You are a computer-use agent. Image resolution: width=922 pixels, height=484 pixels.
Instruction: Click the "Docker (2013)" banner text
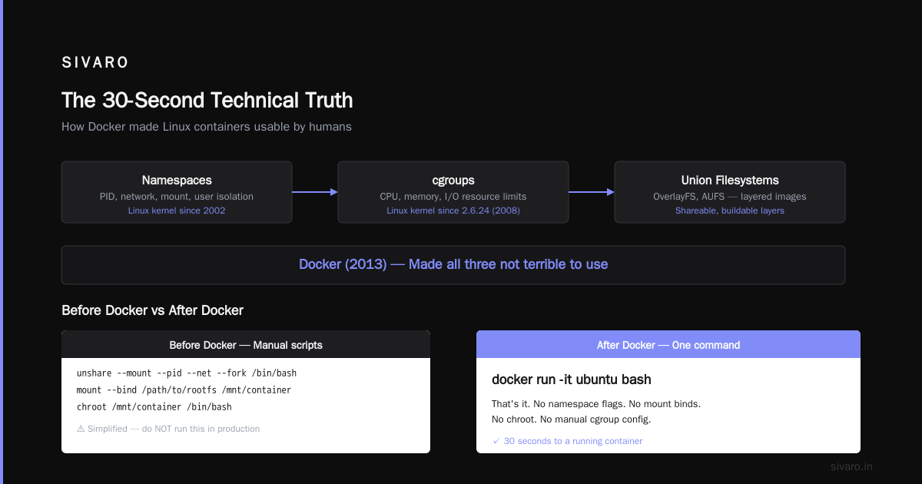[x=453, y=264]
